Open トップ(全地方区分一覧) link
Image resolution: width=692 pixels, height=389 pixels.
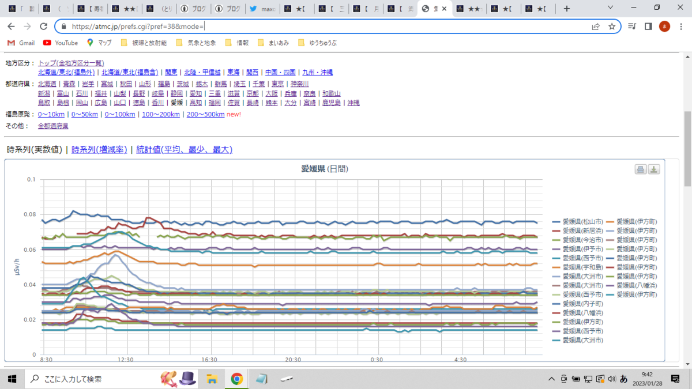(71, 63)
